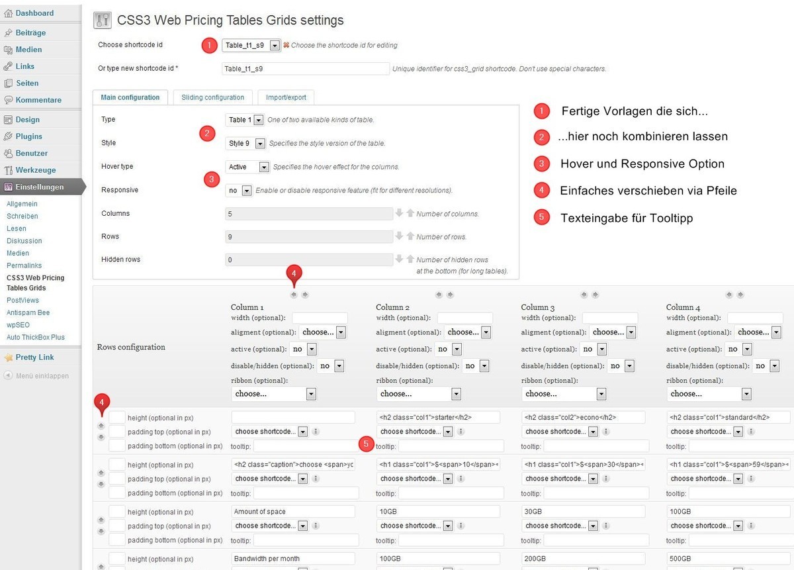Decrease Columns count with the down arrow
The image size is (794, 570).
coord(399,213)
